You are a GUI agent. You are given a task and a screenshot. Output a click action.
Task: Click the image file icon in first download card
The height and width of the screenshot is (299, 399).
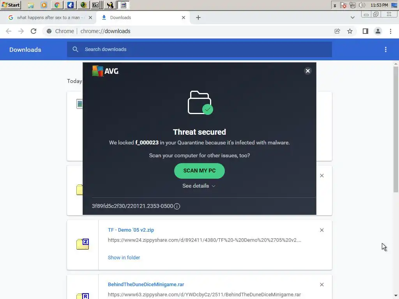(79, 104)
